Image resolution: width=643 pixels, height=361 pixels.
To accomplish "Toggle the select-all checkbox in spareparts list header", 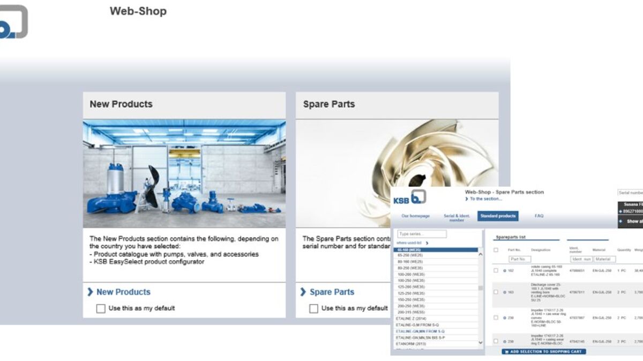I will [x=496, y=250].
